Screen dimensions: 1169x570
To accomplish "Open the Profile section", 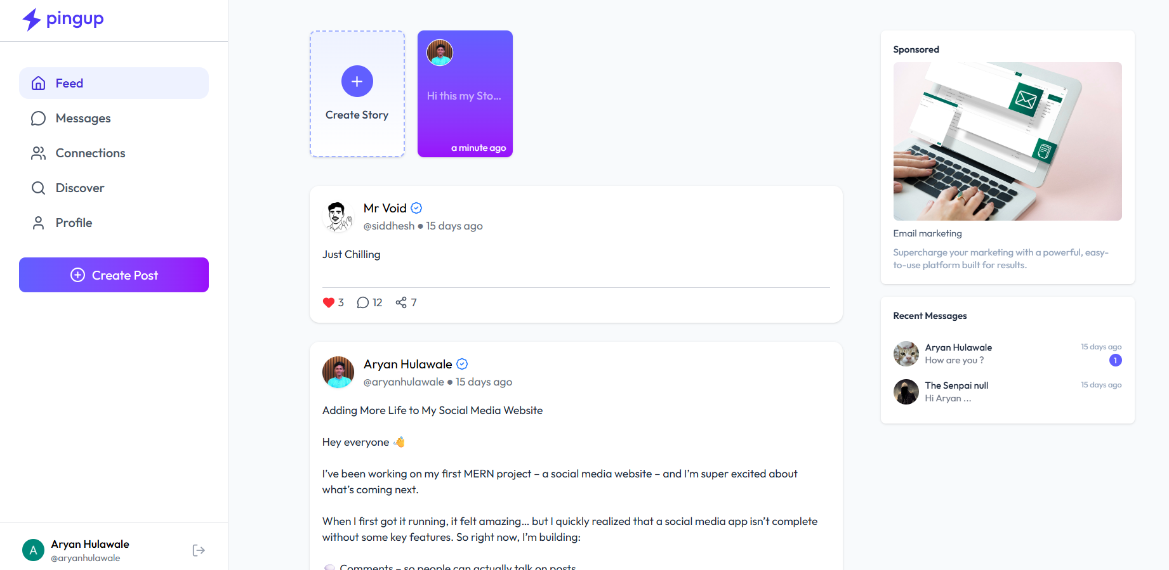I will click(x=74, y=223).
